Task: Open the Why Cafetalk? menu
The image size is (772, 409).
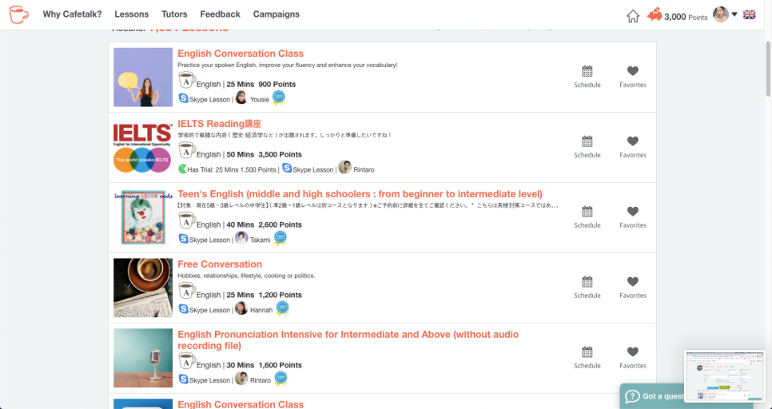Action: point(72,14)
